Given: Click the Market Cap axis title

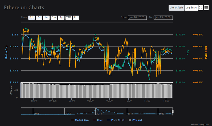Looking at the screenshot, I should [x=6, y=52].
